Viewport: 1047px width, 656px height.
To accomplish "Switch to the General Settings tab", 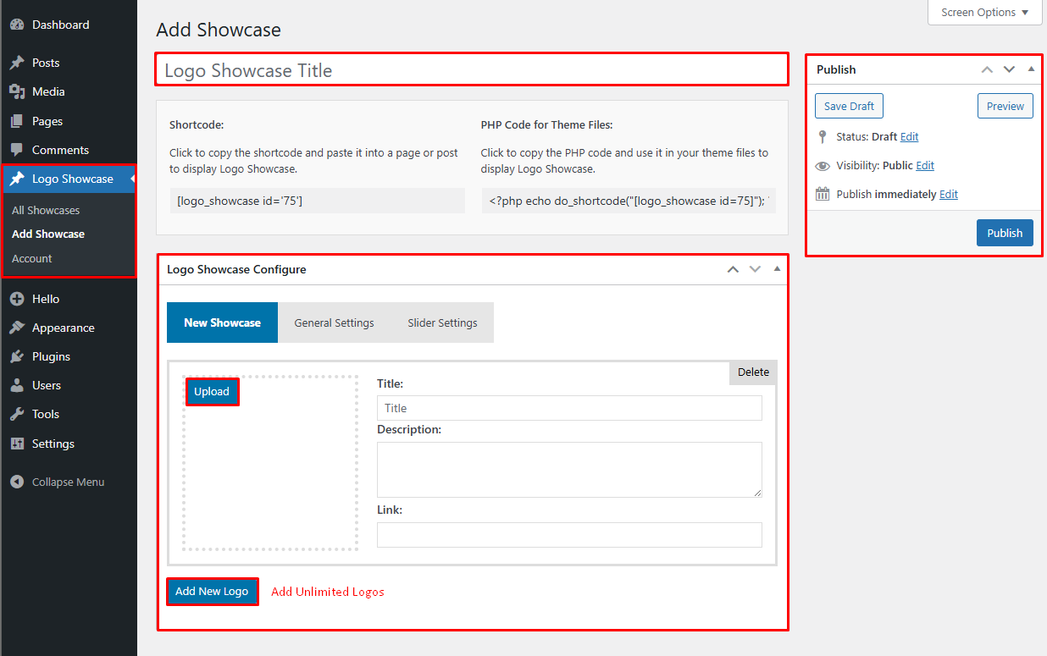I will pyautogui.click(x=334, y=322).
